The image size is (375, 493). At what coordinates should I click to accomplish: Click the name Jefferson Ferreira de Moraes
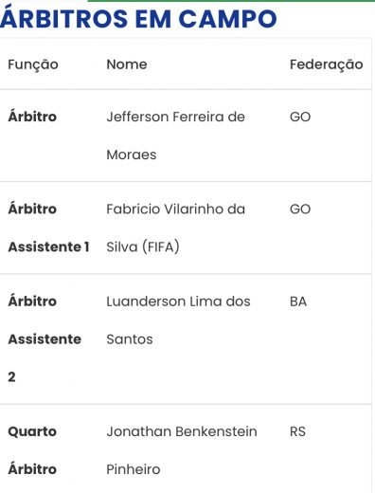click(176, 136)
